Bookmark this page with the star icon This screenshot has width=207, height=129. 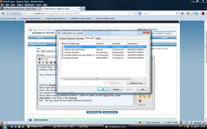(129, 13)
